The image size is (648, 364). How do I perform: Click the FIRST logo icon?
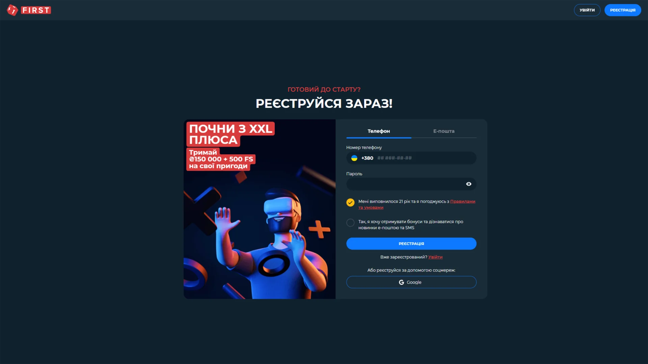12,10
